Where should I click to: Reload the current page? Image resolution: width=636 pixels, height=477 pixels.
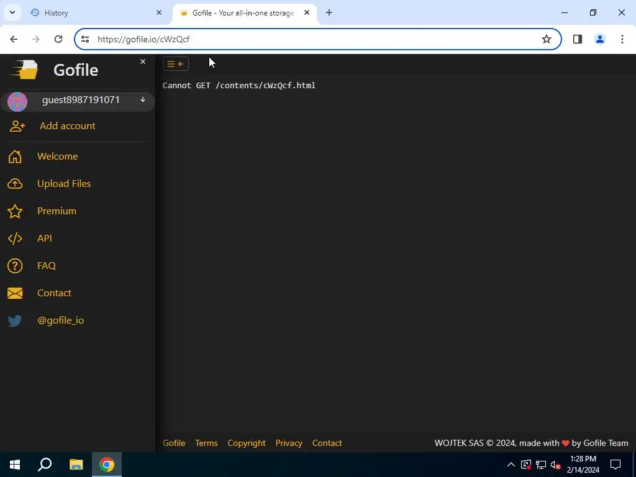tap(58, 39)
